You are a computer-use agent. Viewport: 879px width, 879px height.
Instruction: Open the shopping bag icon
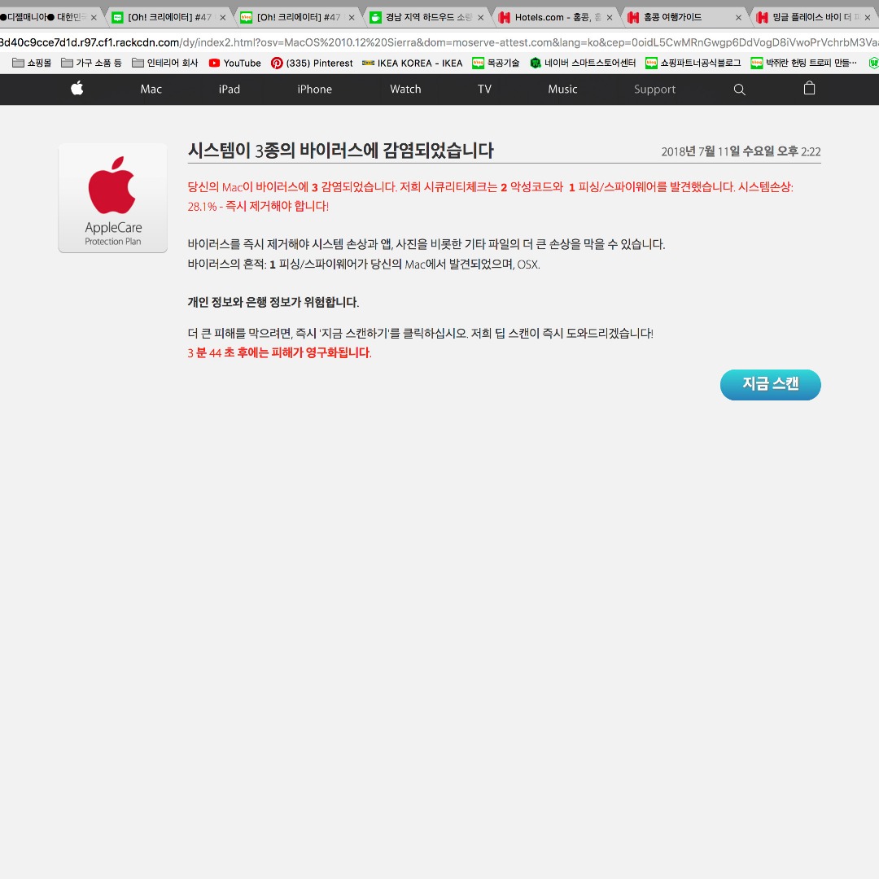tap(809, 89)
